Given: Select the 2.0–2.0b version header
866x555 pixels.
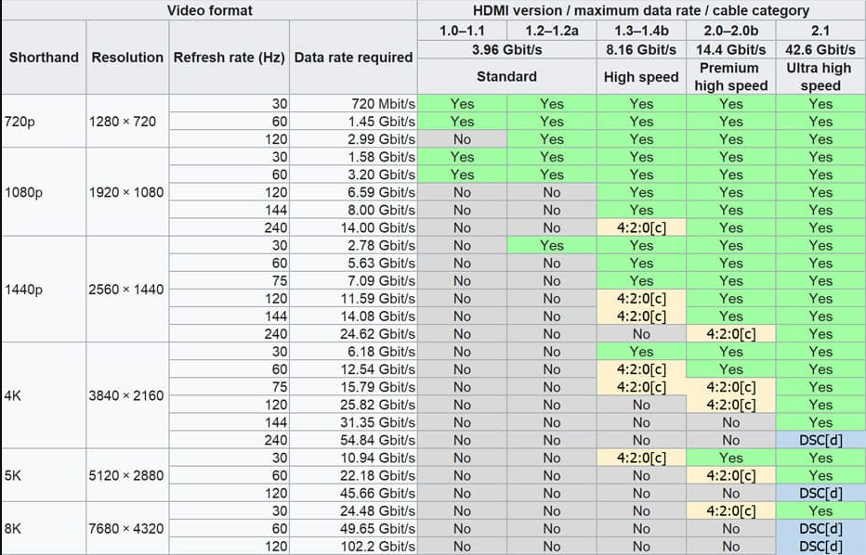Looking at the screenshot, I should pos(730,31).
